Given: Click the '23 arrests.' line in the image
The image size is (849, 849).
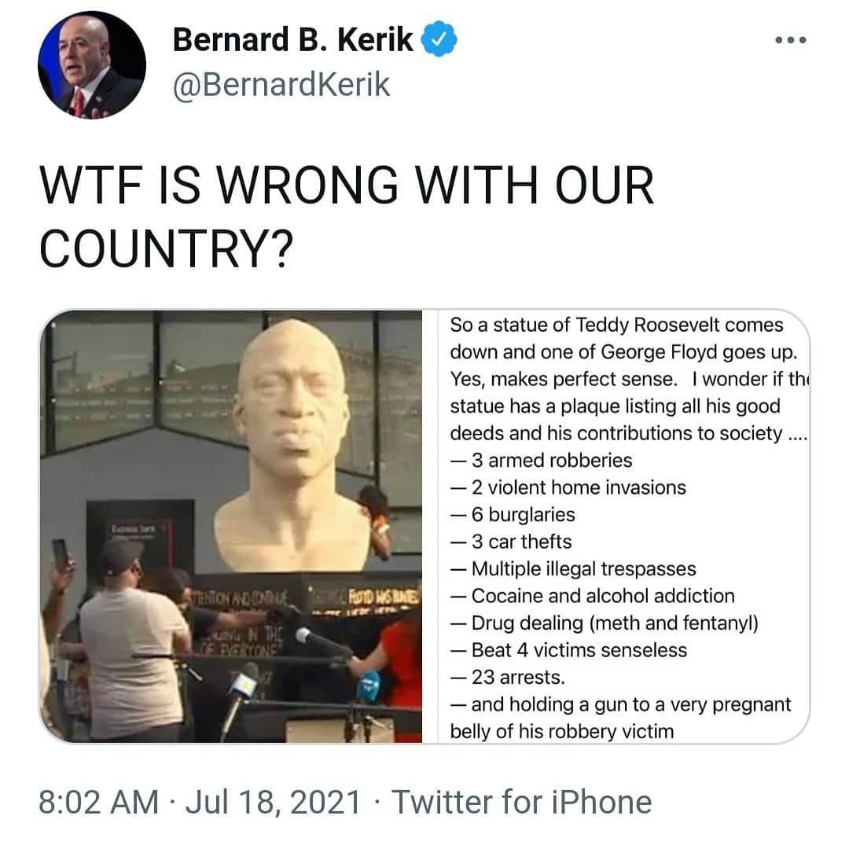Looking at the screenshot, I should pyautogui.click(x=507, y=677).
